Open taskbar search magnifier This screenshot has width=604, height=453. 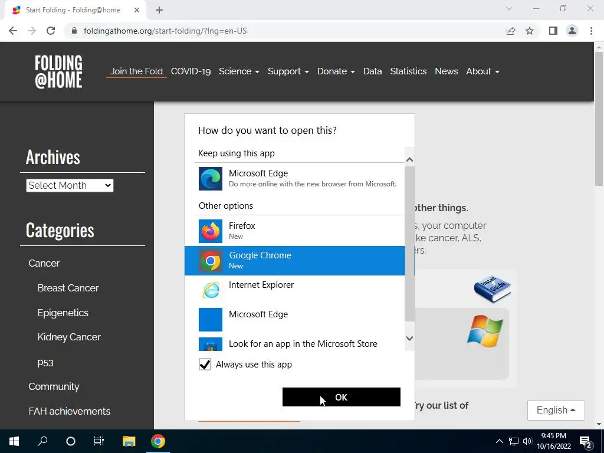click(42, 441)
